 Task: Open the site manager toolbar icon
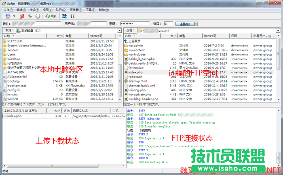click(x=8, y=16)
